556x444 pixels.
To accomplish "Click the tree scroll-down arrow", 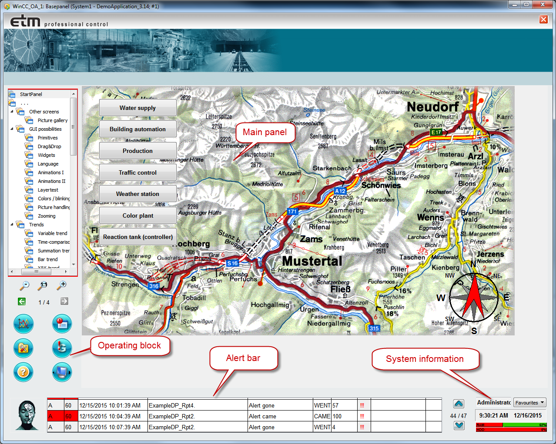I will [73, 264].
